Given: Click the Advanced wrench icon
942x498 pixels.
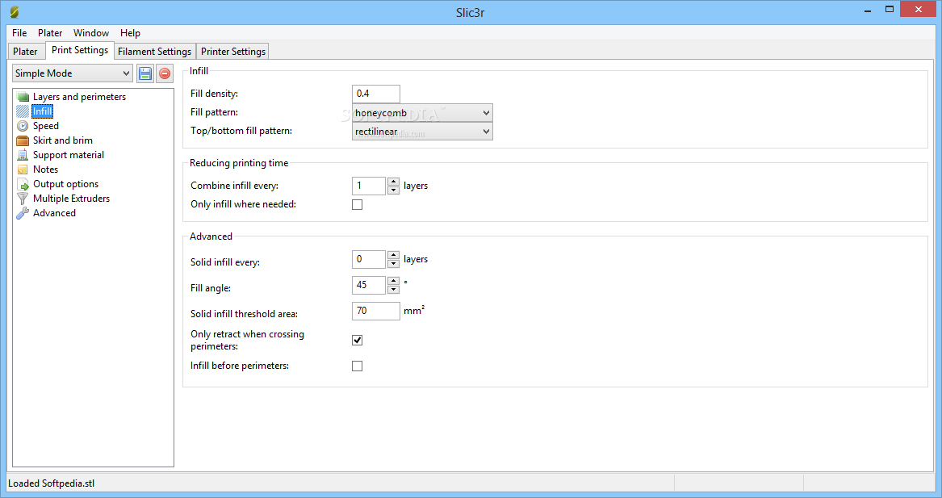Looking at the screenshot, I should click(x=23, y=212).
